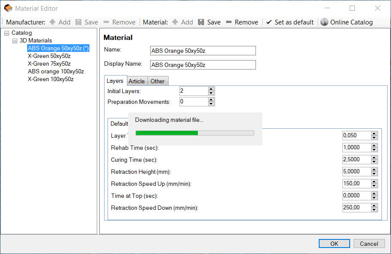
Task: Open the Online Catalog globe
Action: pyautogui.click(x=324, y=22)
